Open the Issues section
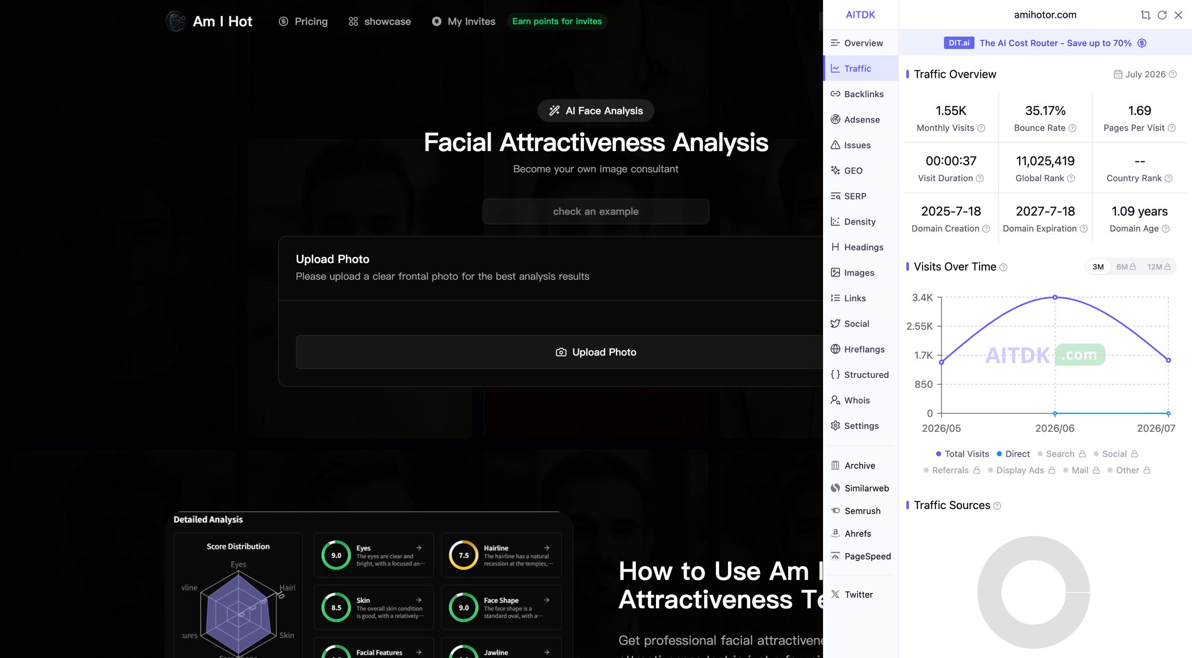 861,145
